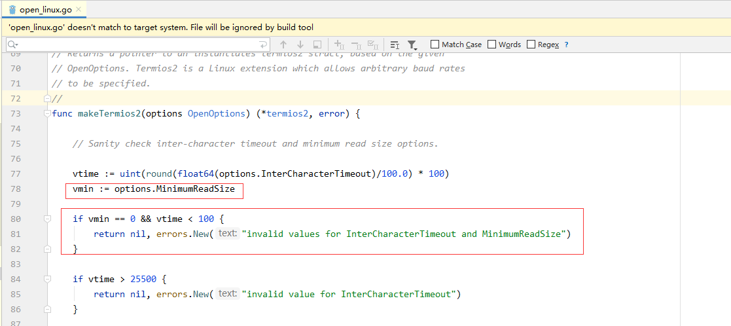Click the Go gopher file icon on tab
This screenshot has height=326, width=731.
click(12, 9)
